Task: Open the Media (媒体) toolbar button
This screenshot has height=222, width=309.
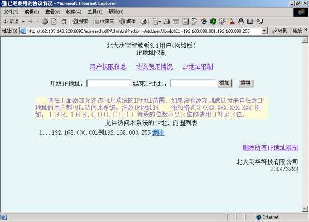Action: pos(128,22)
